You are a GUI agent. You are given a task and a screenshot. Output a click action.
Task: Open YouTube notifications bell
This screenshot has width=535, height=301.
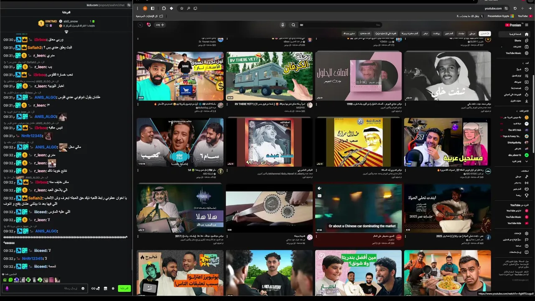point(149,25)
